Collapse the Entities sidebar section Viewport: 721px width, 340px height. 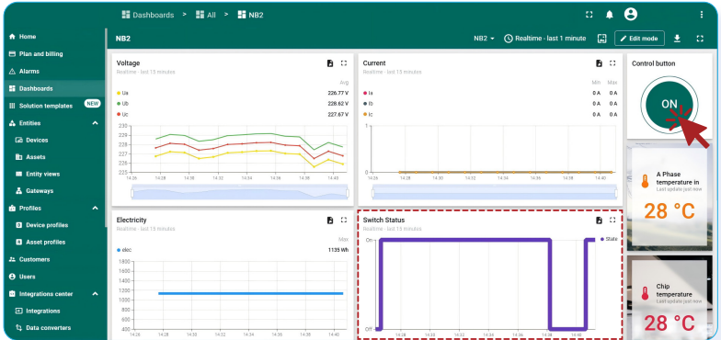click(x=96, y=123)
